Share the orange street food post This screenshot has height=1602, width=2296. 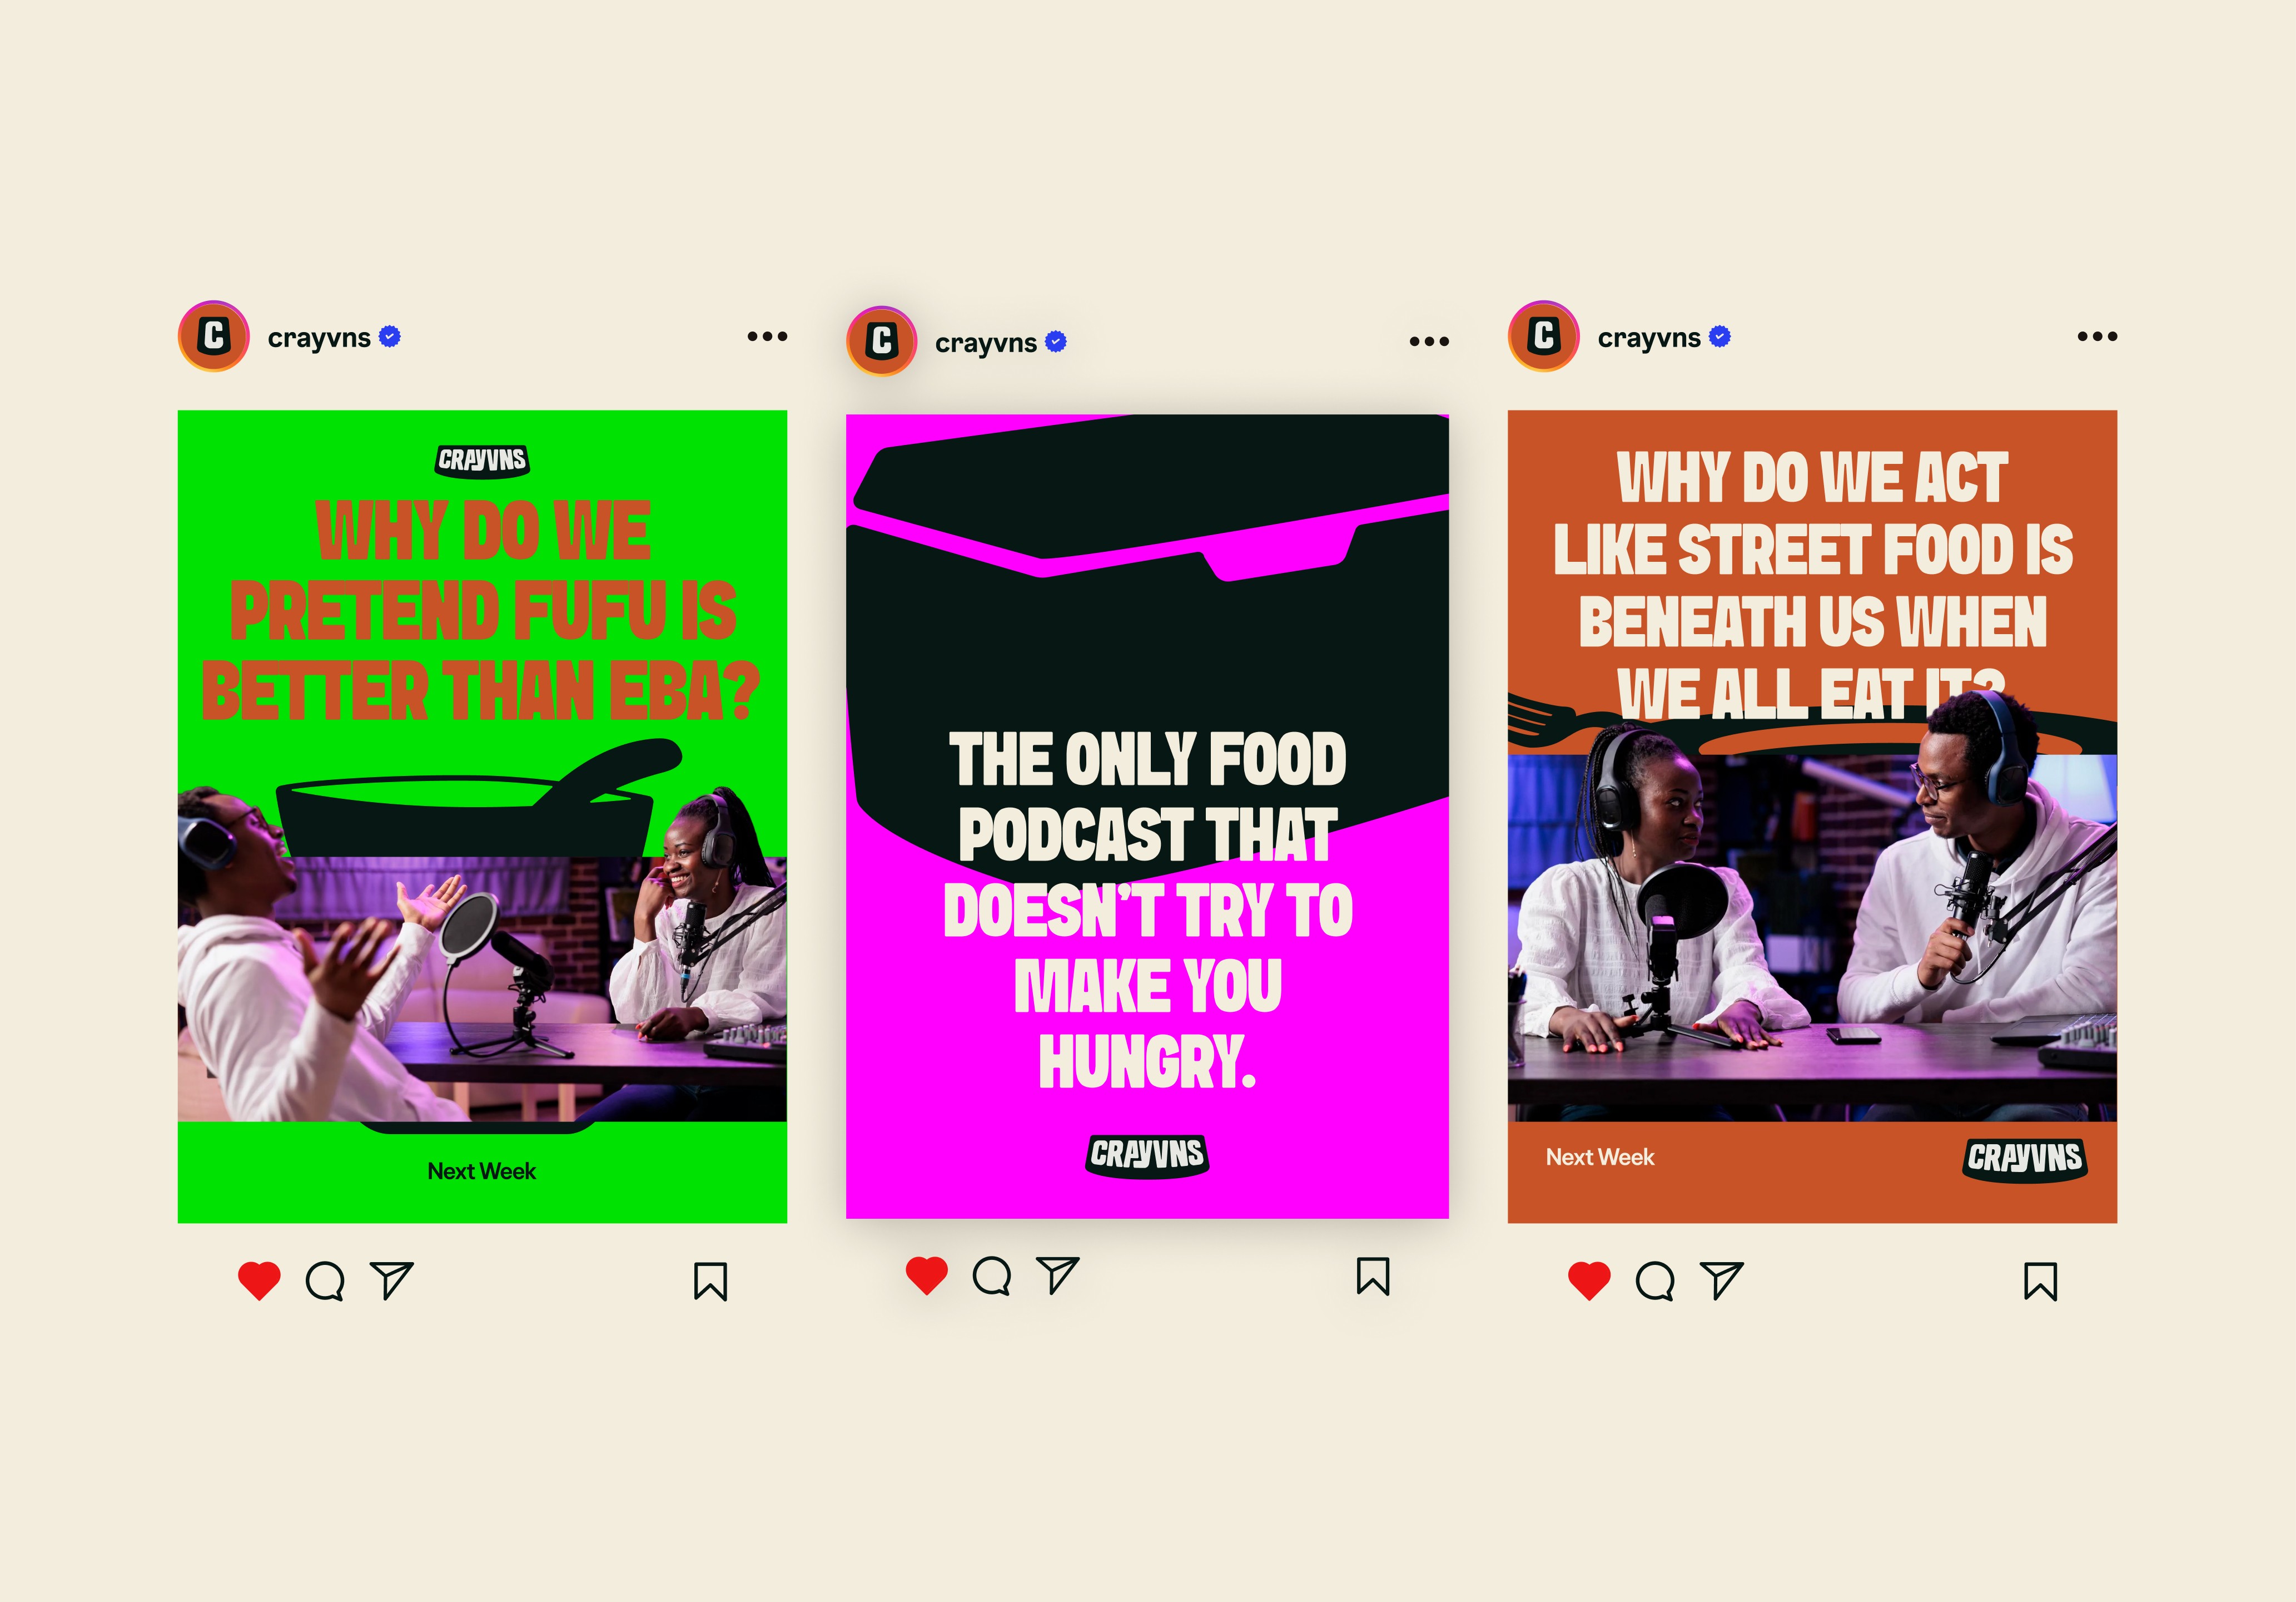point(1721,1280)
